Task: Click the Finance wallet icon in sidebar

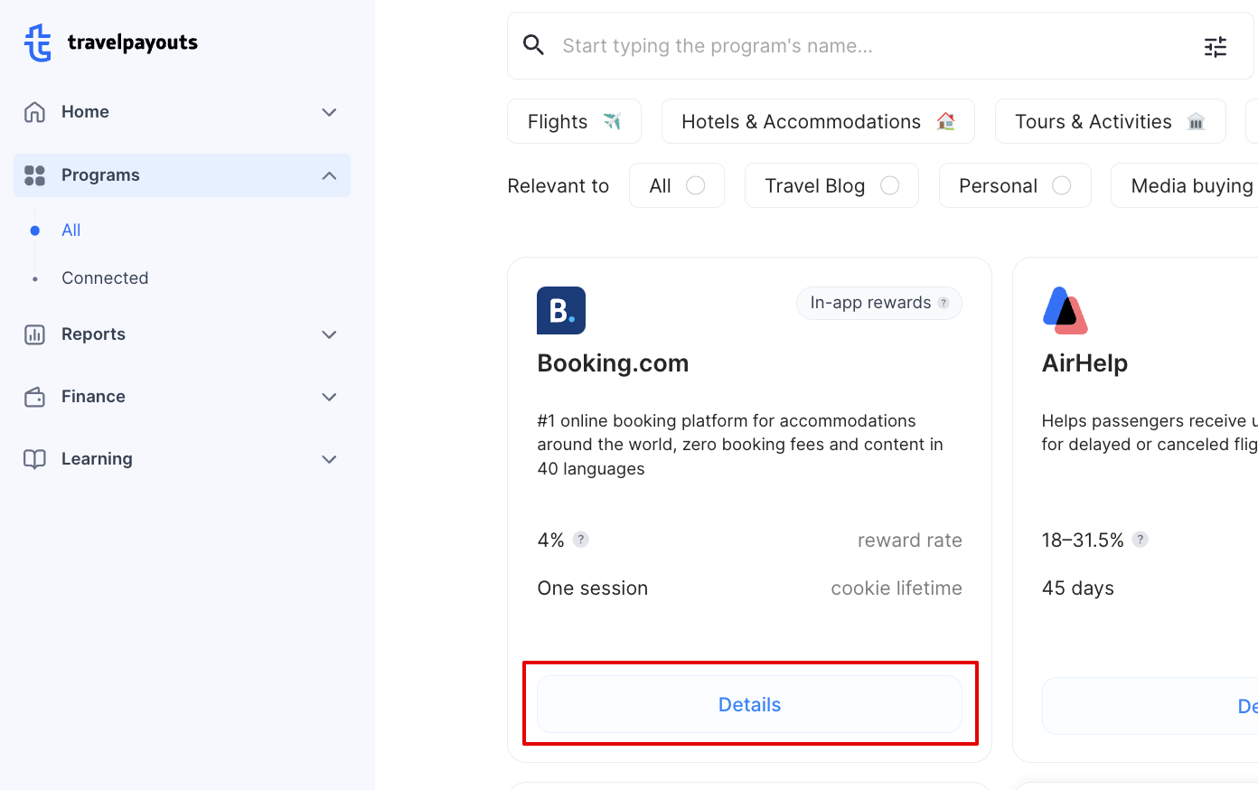Action: pos(34,397)
